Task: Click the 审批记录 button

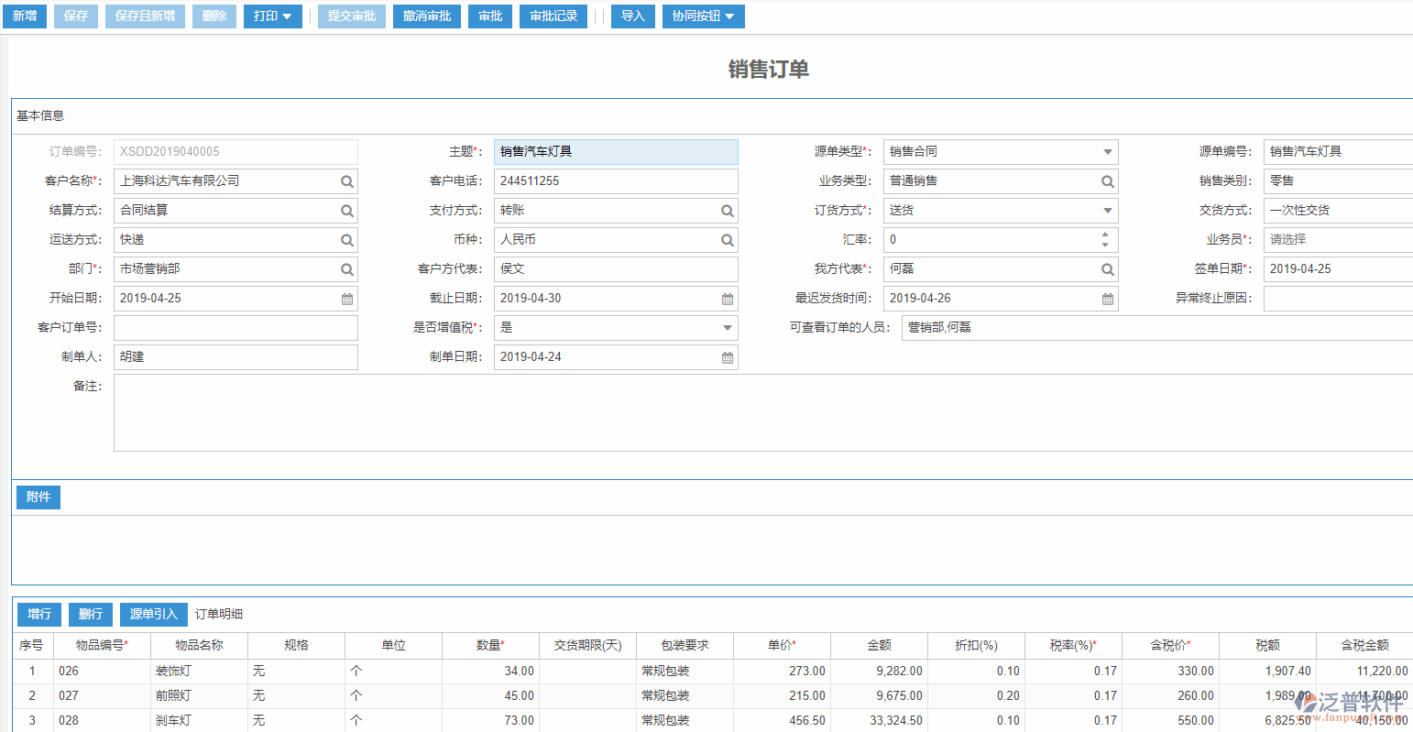Action: pos(553,16)
